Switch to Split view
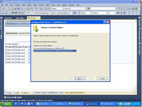This screenshot has width=142, height=107. point(17,93)
